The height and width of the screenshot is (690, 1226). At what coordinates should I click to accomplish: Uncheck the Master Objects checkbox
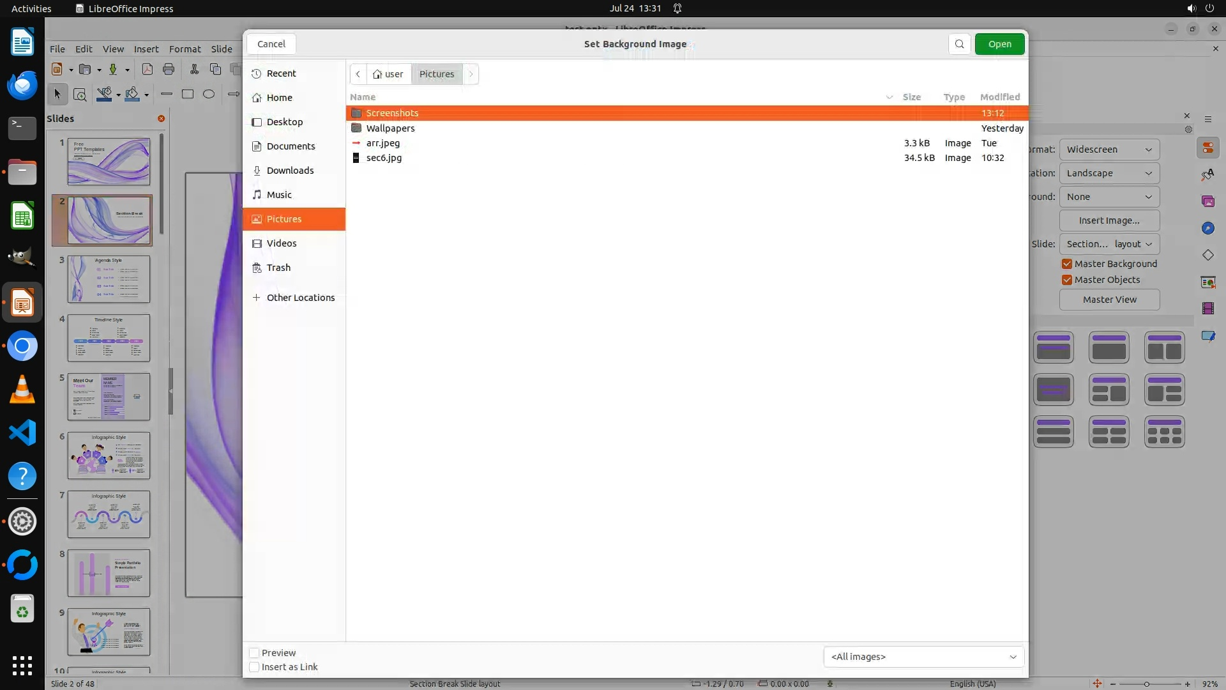(1067, 280)
